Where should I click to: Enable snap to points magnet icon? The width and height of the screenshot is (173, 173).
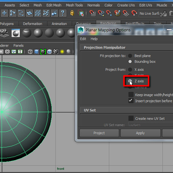[109, 13]
